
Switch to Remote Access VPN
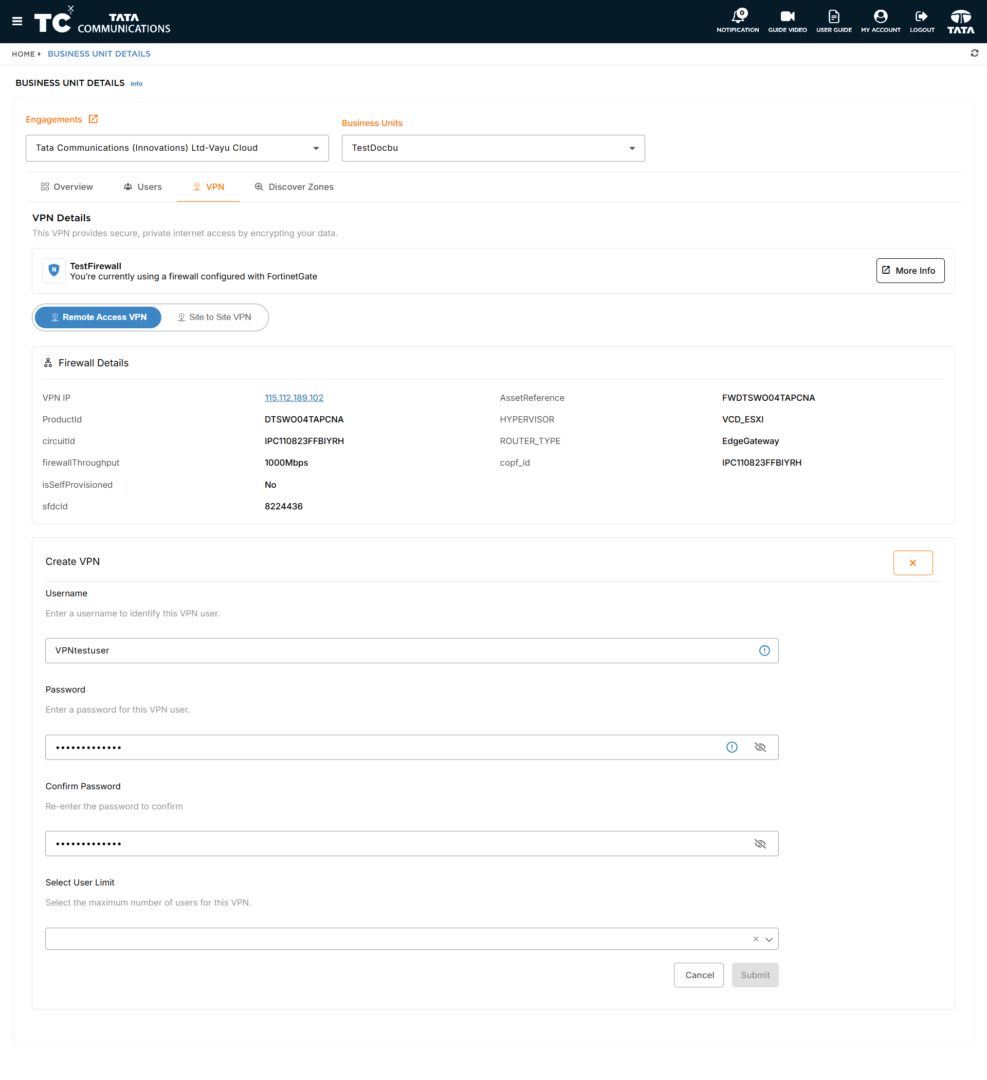pos(98,317)
